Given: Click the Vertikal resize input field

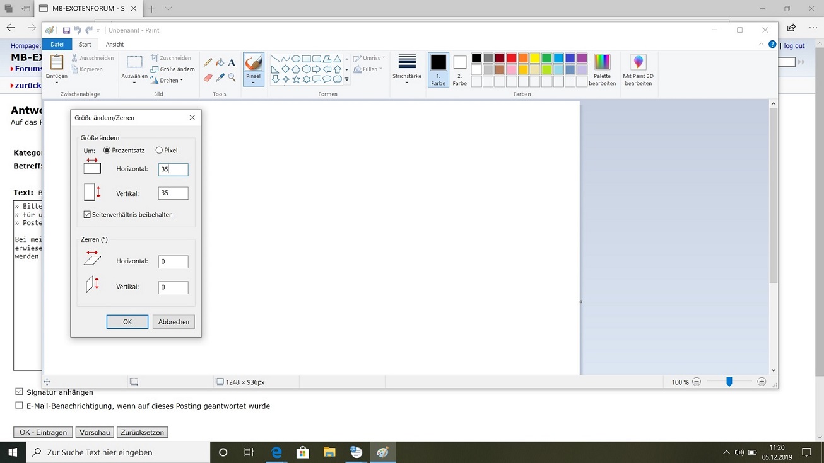Looking at the screenshot, I should coord(173,193).
